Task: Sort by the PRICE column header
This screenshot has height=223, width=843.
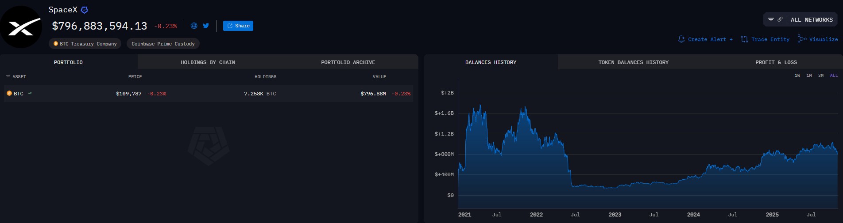Action: pos(135,77)
